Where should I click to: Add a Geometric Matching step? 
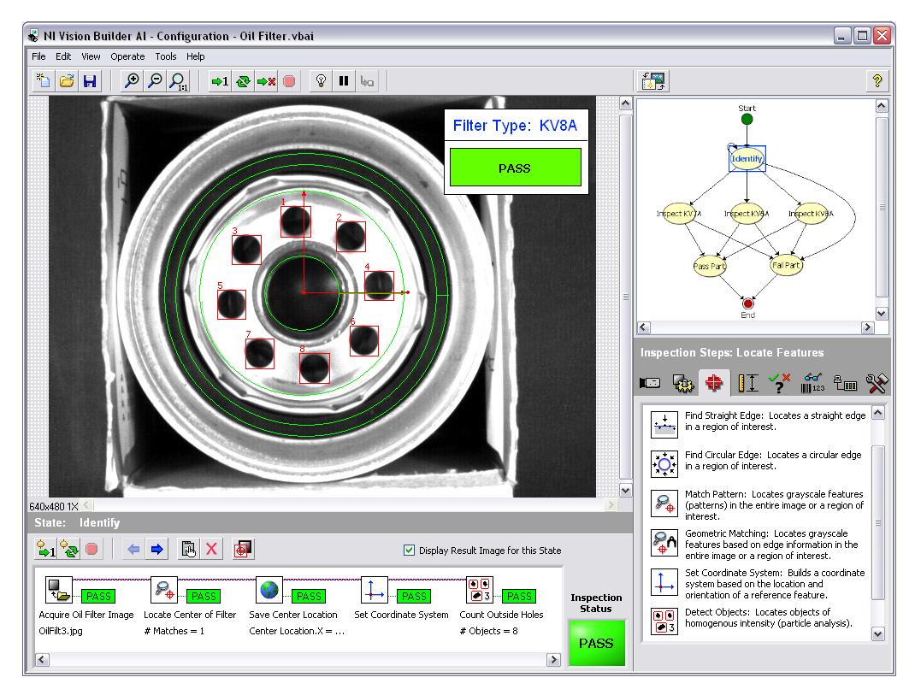point(759,545)
